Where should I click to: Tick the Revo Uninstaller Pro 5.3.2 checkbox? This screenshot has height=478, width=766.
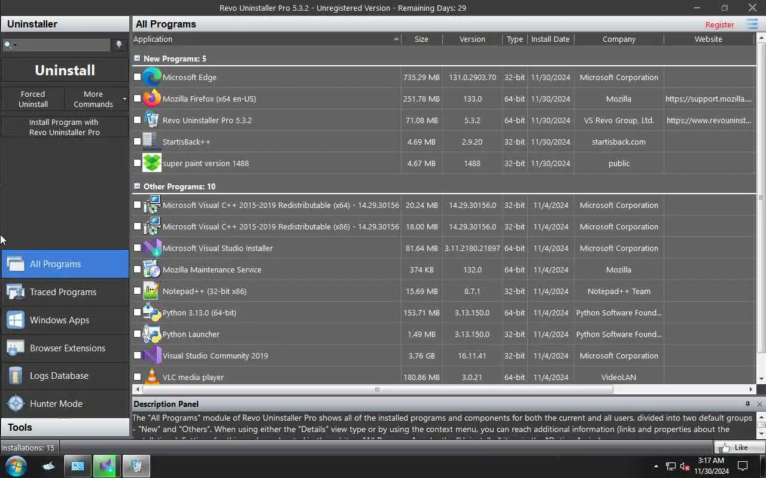137,120
